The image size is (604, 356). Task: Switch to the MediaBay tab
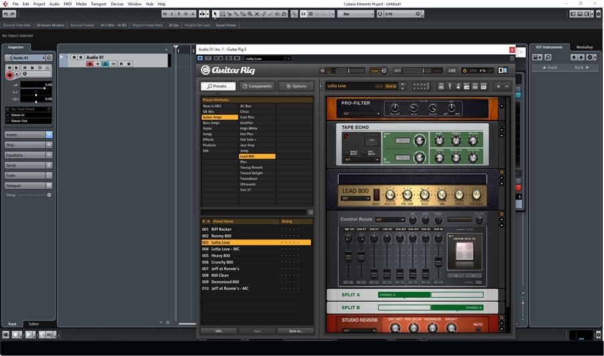[585, 47]
